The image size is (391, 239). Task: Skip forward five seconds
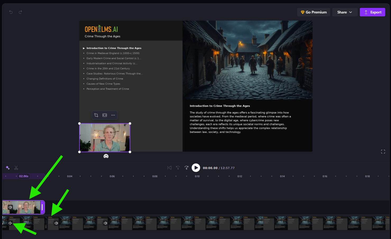(x=186, y=168)
